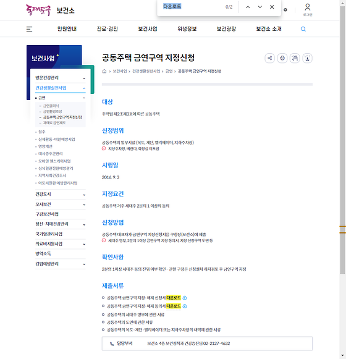Click the page heading 공동주택 금연구역 지정신청

[x=148, y=57]
